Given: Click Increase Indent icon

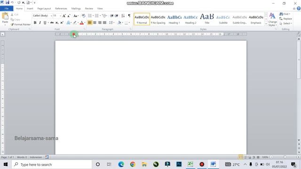Looking at the screenshot, I should [x=117, y=15].
